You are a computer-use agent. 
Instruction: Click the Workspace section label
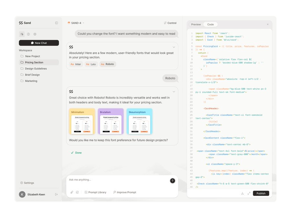click(26, 50)
